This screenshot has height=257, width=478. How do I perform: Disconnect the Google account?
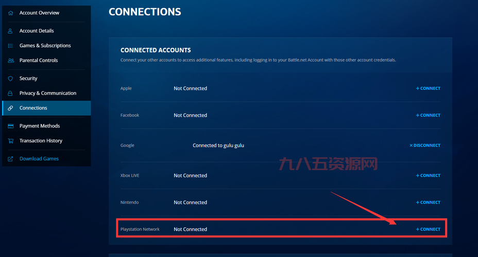pyautogui.click(x=424, y=145)
